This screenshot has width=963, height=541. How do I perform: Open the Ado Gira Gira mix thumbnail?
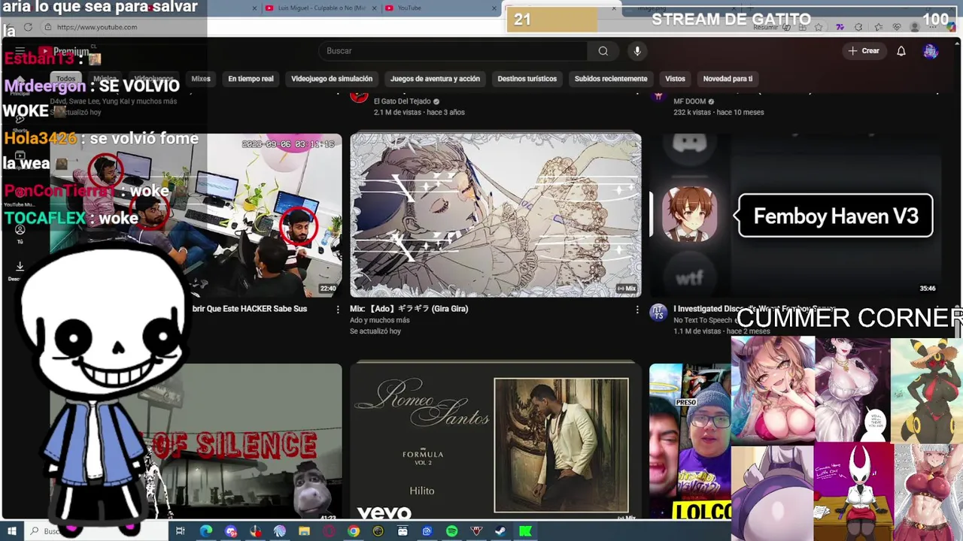[x=496, y=215]
